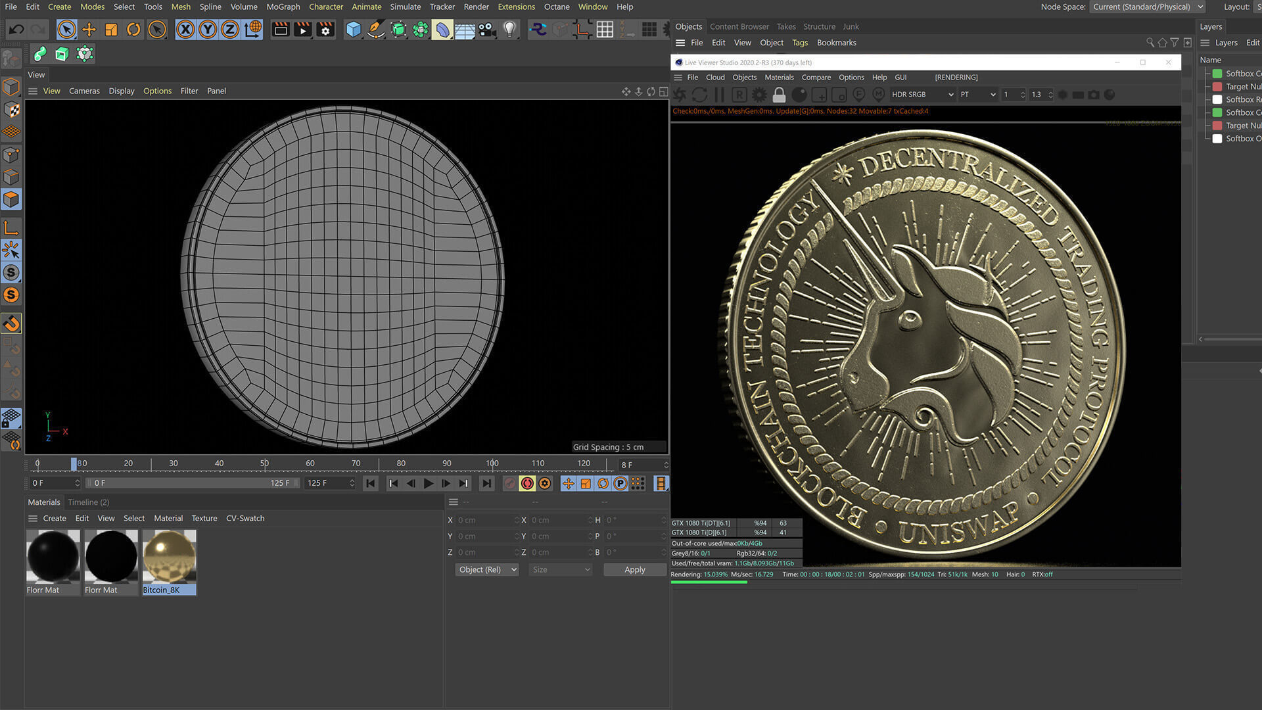This screenshot has width=1262, height=710.
Task: Add a Cube primitive object
Action: pyautogui.click(x=354, y=30)
